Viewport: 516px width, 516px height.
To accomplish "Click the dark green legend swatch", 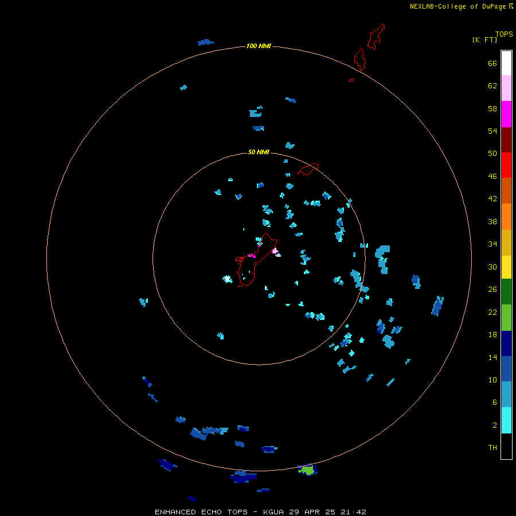I will point(506,292).
